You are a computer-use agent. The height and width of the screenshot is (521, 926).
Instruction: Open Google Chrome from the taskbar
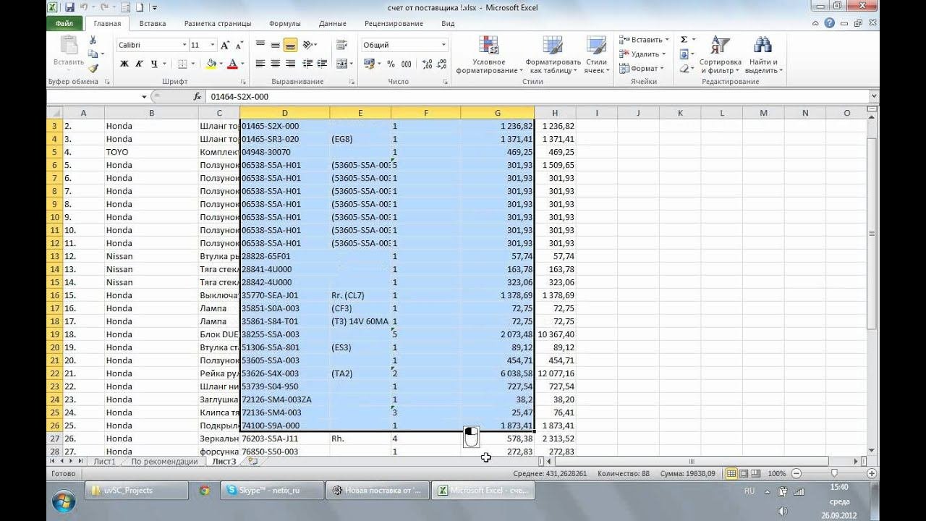coord(205,490)
